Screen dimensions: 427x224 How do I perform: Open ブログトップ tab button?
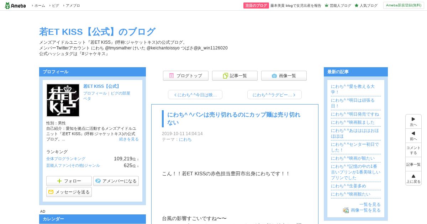coord(186,76)
